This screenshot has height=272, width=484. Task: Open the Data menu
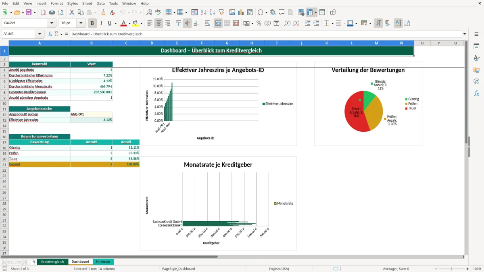click(x=100, y=3)
